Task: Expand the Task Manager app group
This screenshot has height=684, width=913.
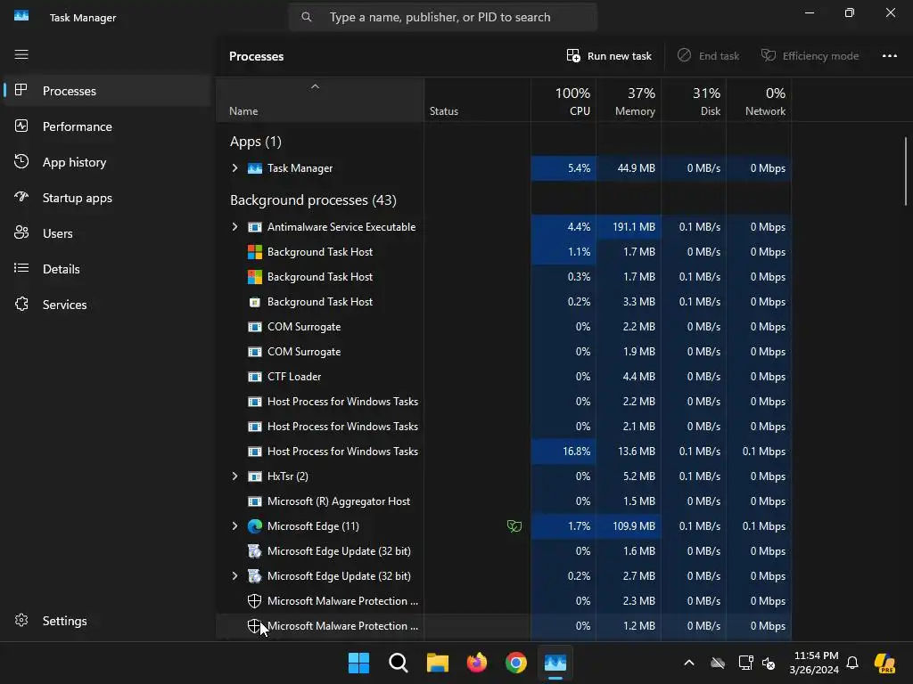Action: pyautogui.click(x=234, y=168)
